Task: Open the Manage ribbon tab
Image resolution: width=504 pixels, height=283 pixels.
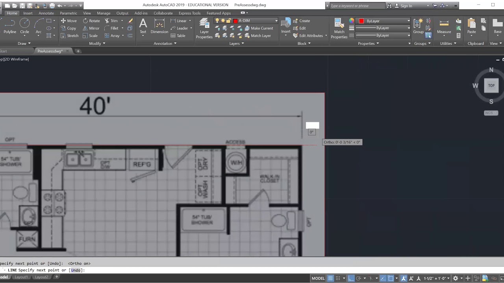Action: click(x=104, y=13)
